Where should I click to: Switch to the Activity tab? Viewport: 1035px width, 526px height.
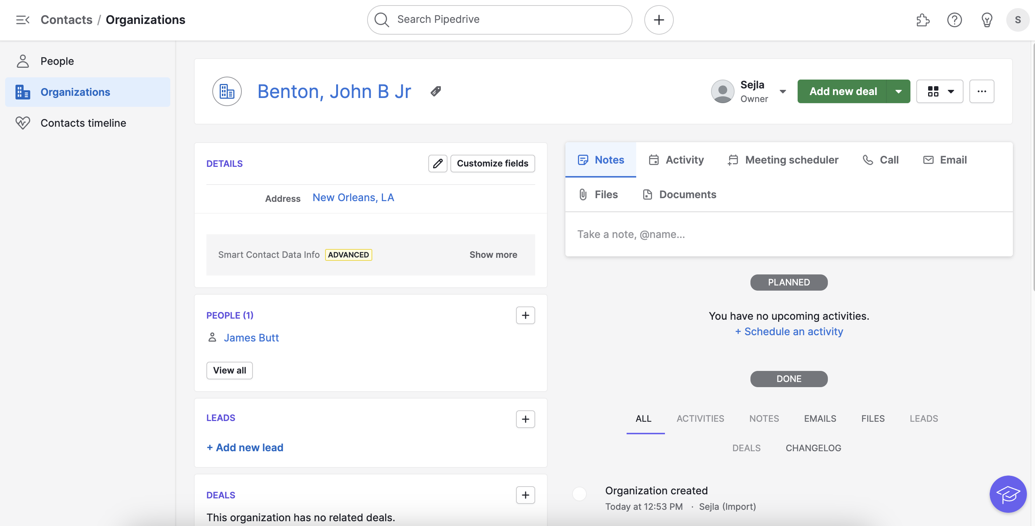click(676, 160)
